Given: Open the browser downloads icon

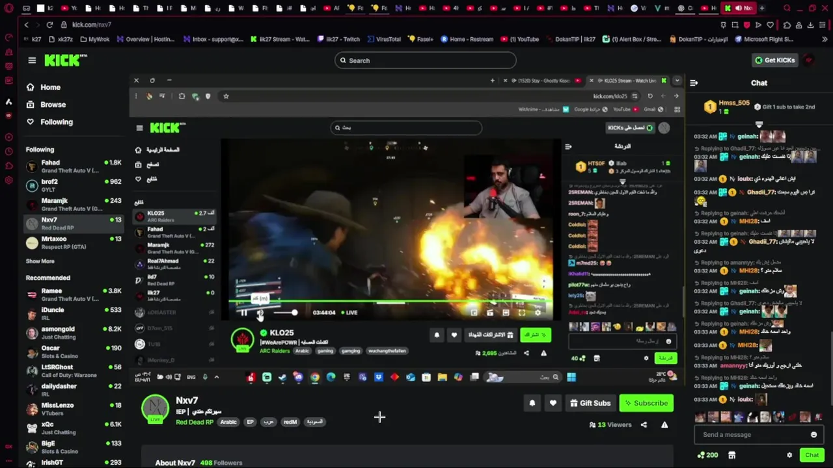Looking at the screenshot, I should [x=811, y=25].
